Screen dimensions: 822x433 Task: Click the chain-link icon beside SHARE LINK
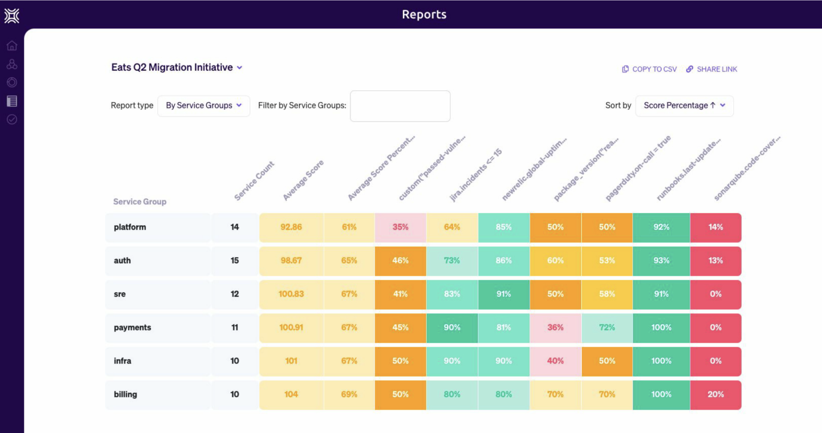click(690, 69)
